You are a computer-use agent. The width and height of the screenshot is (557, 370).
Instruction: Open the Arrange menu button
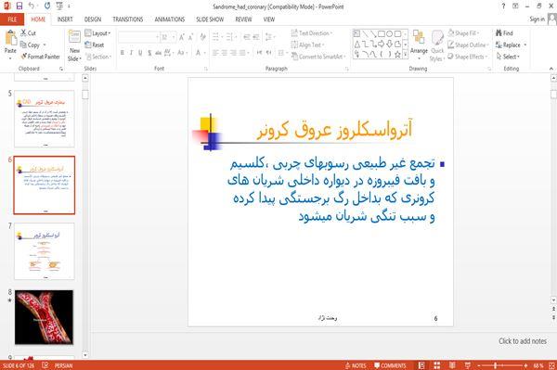[x=419, y=45]
